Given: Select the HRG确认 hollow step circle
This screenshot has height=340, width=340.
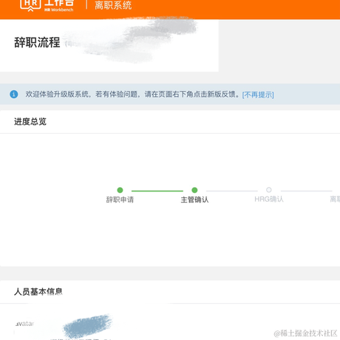Looking at the screenshot, I should tap(269, 190).
